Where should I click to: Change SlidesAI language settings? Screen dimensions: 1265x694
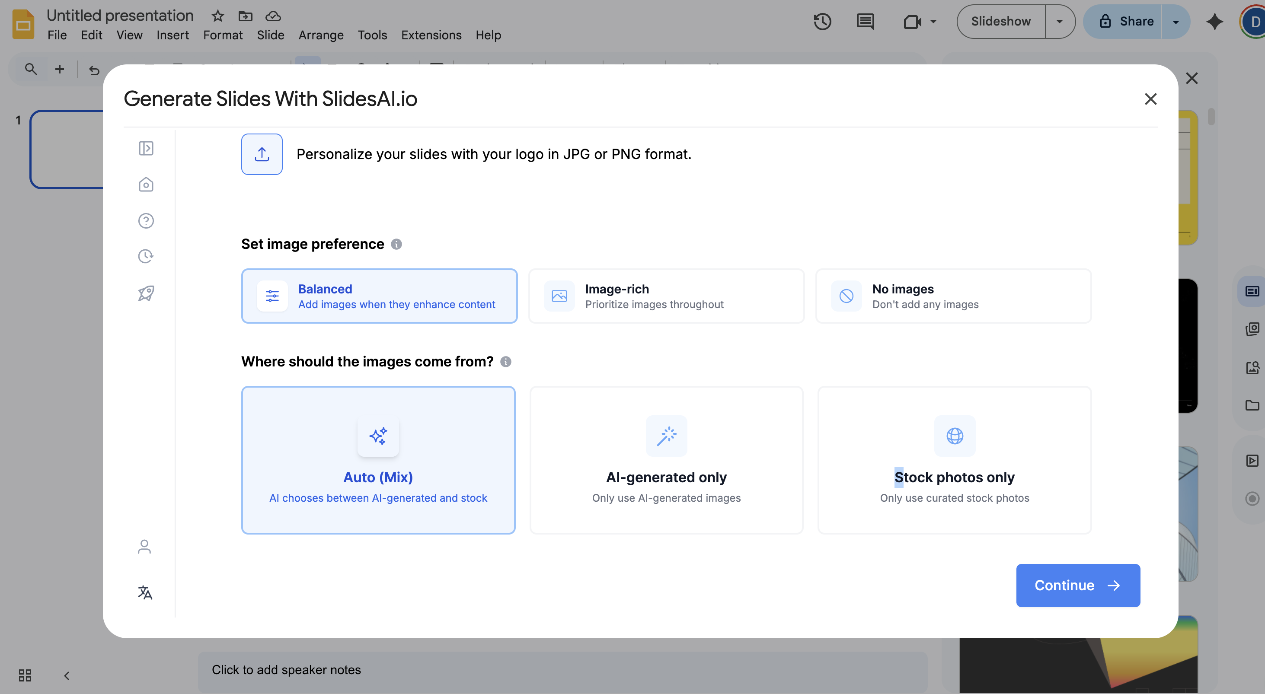[x=144, y=592]
